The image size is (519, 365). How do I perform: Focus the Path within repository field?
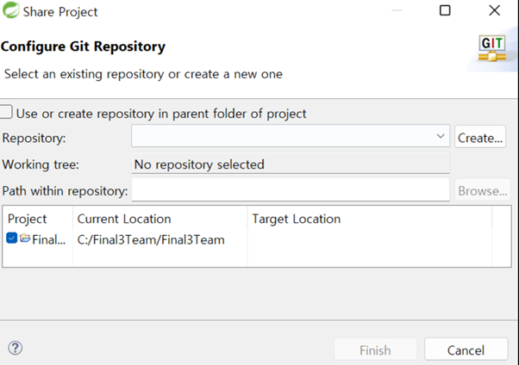tap(291, 189)
